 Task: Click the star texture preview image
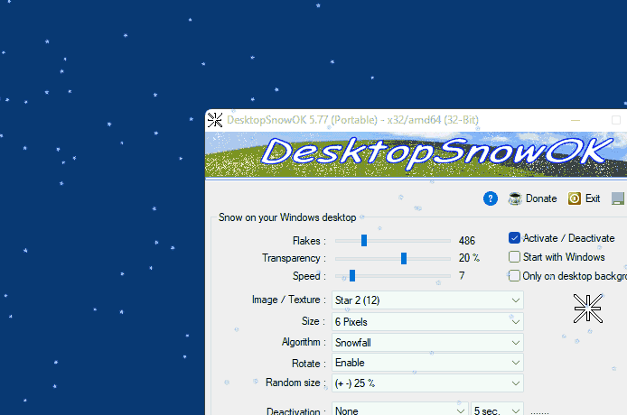tap(588, 309)
